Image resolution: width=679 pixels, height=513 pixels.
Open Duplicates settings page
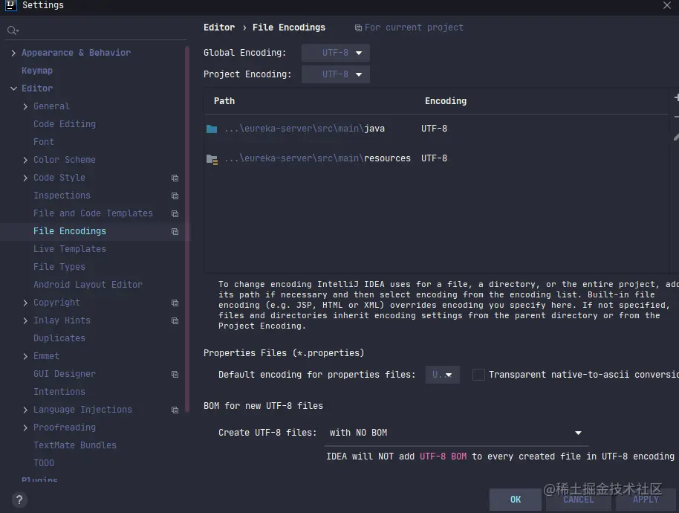coord(59,338)
